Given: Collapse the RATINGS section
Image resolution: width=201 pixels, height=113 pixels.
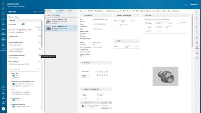Looking at the screenshot, I should tap(83, 63).
